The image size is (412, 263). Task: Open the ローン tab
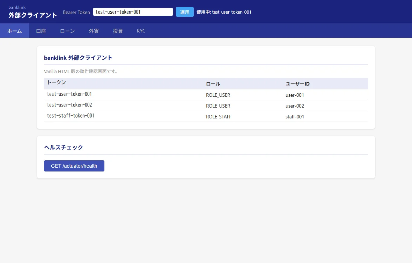coord(67,31)
